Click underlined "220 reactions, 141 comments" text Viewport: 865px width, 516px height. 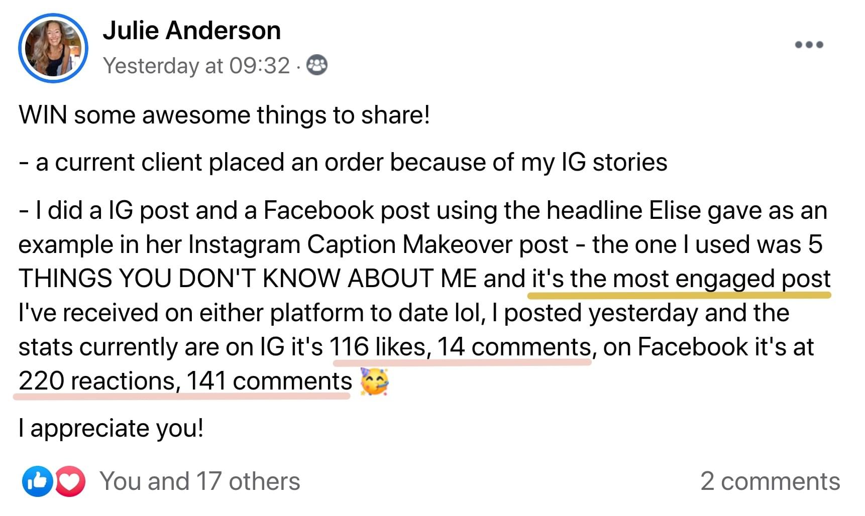(185, 381)
